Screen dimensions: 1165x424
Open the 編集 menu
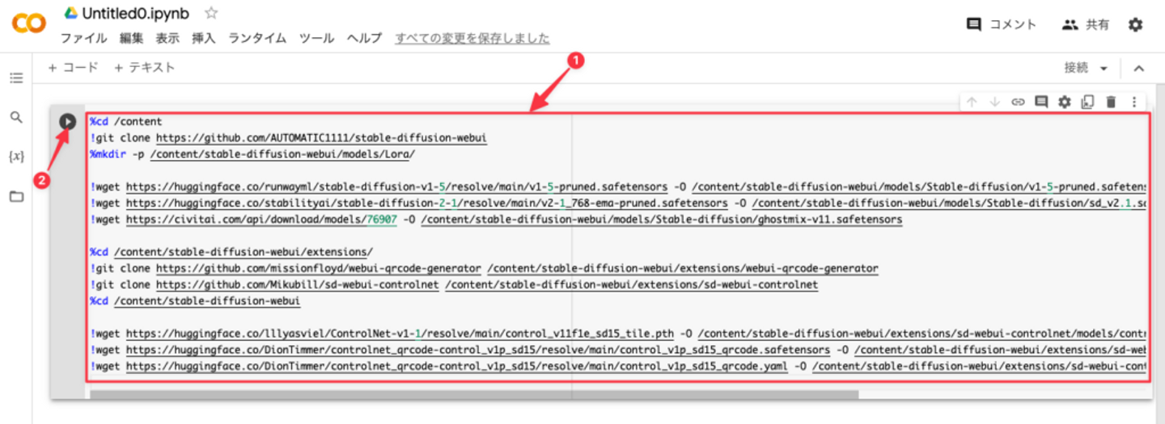point(131,38)
